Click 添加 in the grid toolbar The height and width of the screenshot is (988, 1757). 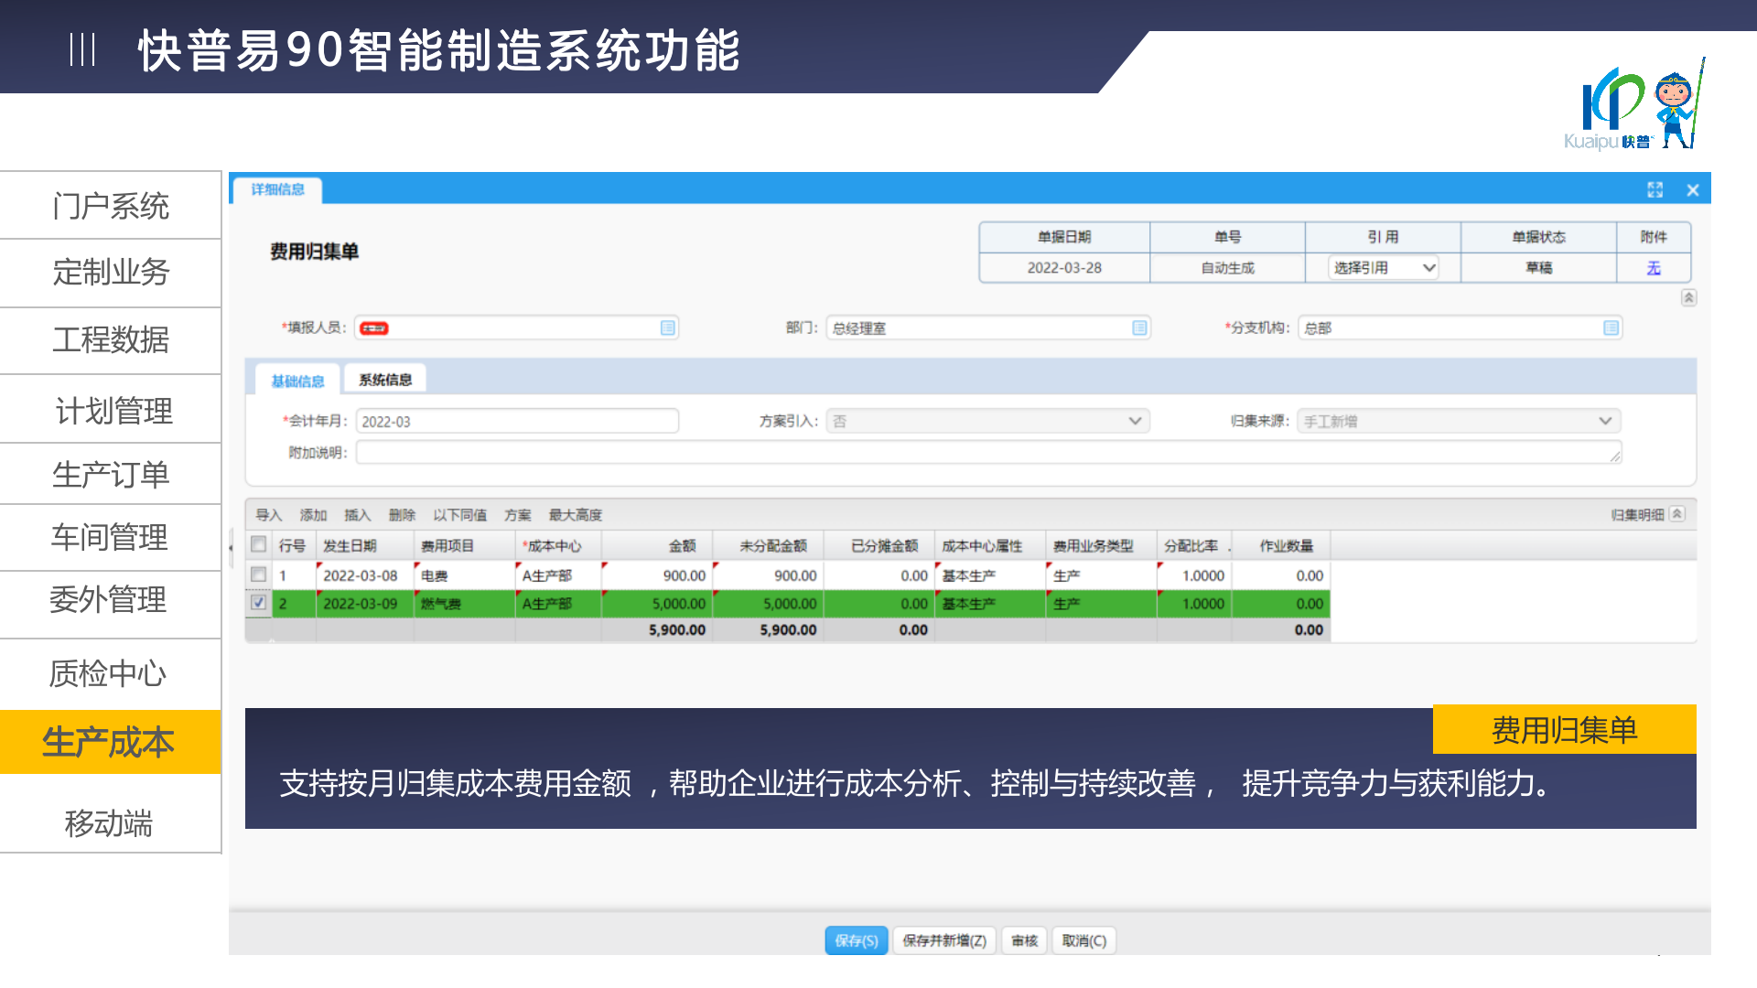[313, 515]
